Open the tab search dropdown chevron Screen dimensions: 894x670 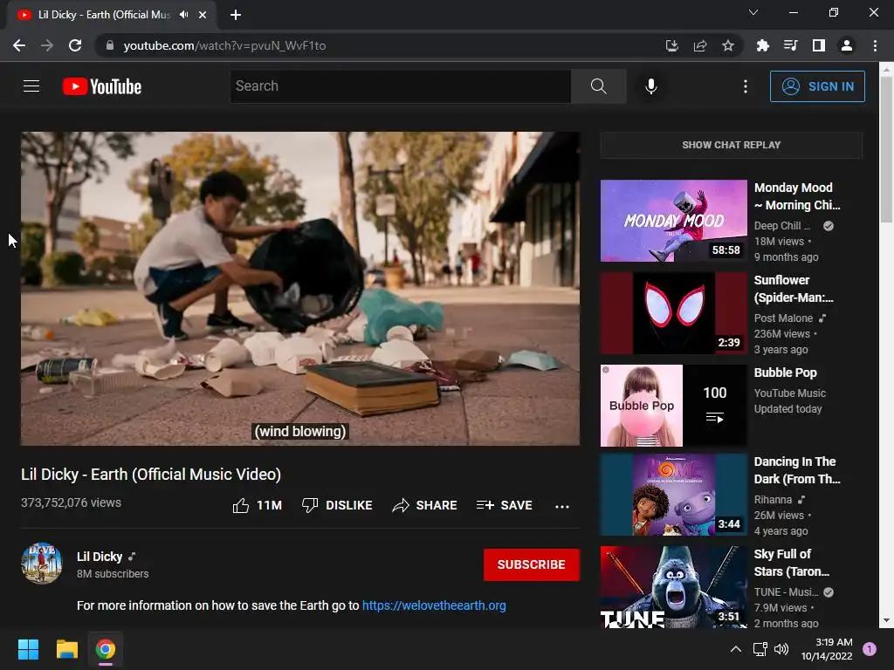(753, 12)
